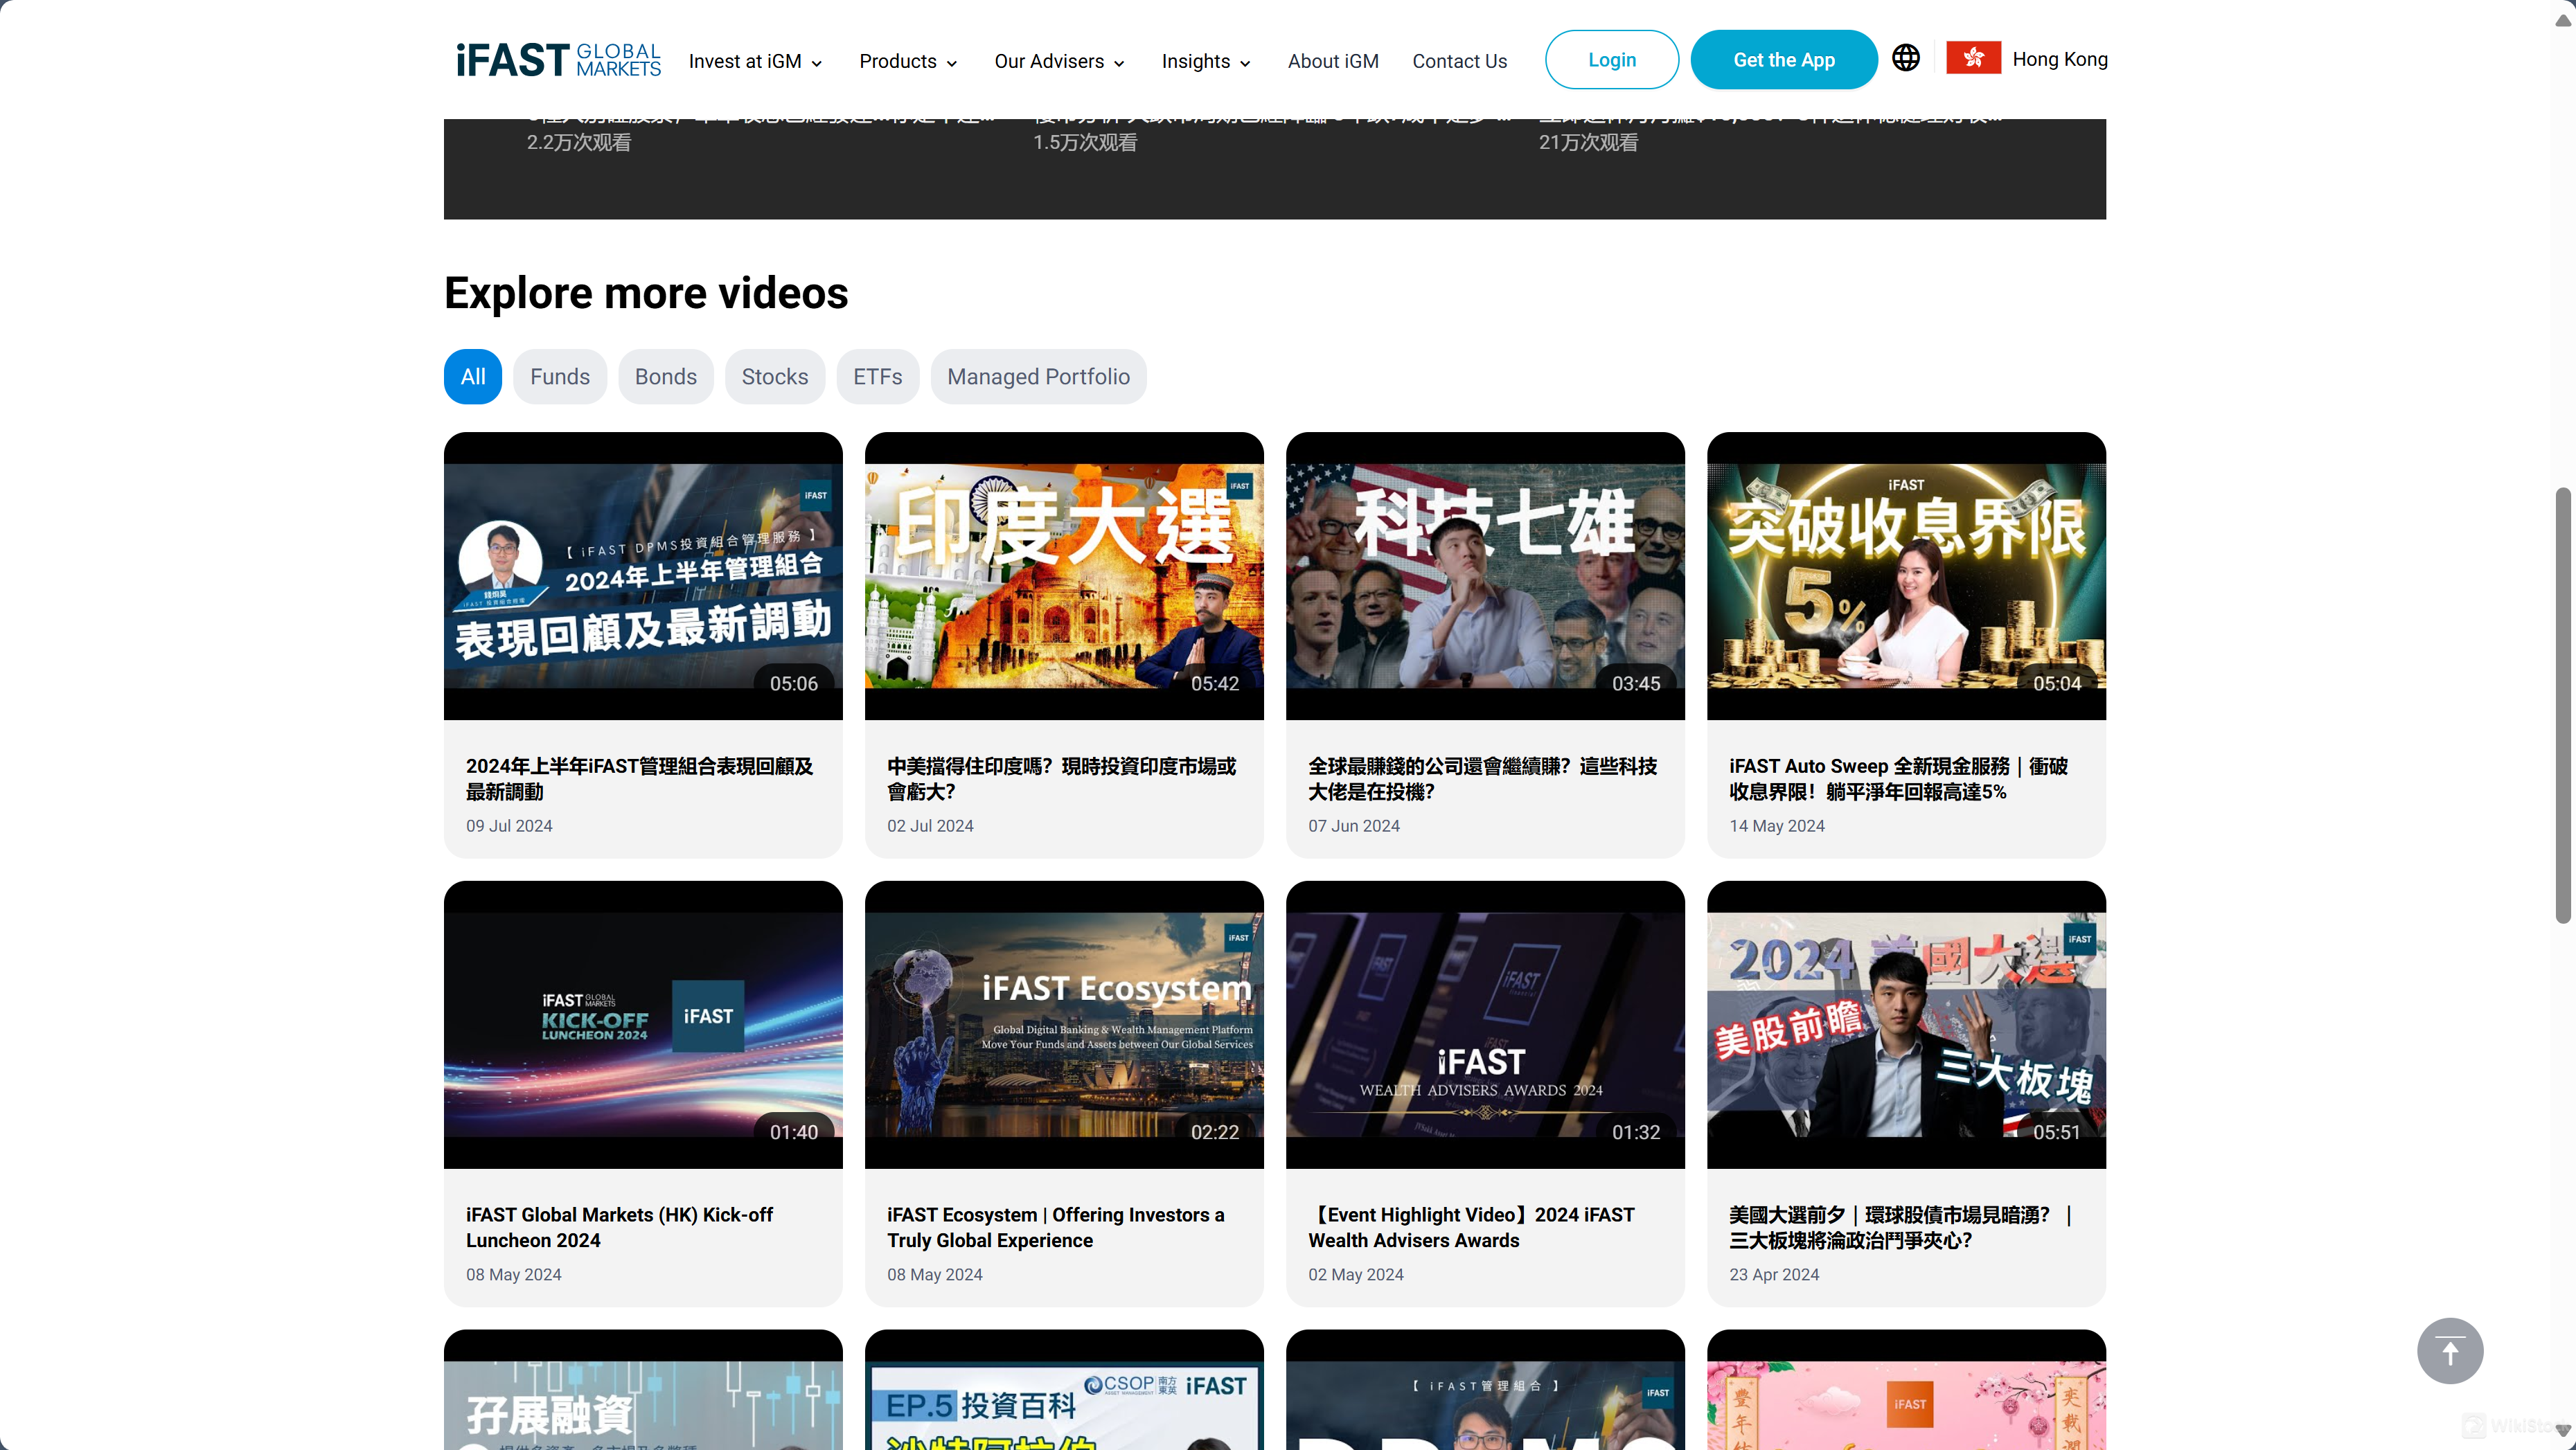The image size is (2576, 1450).
Task: Open the globe language selector icon
Action: pyautogui.click(x=1905, y=58)
